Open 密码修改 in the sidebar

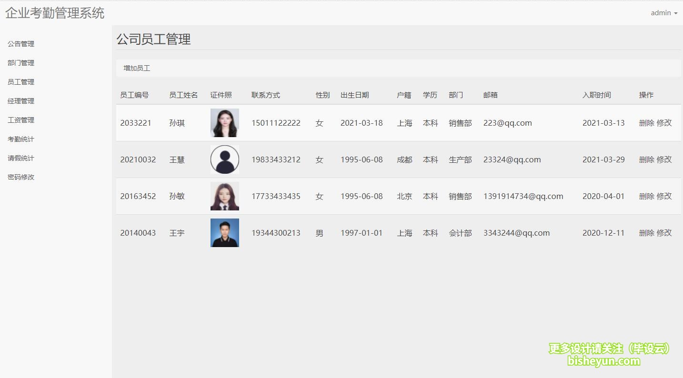pyautogui.click(x=20, y=177)
